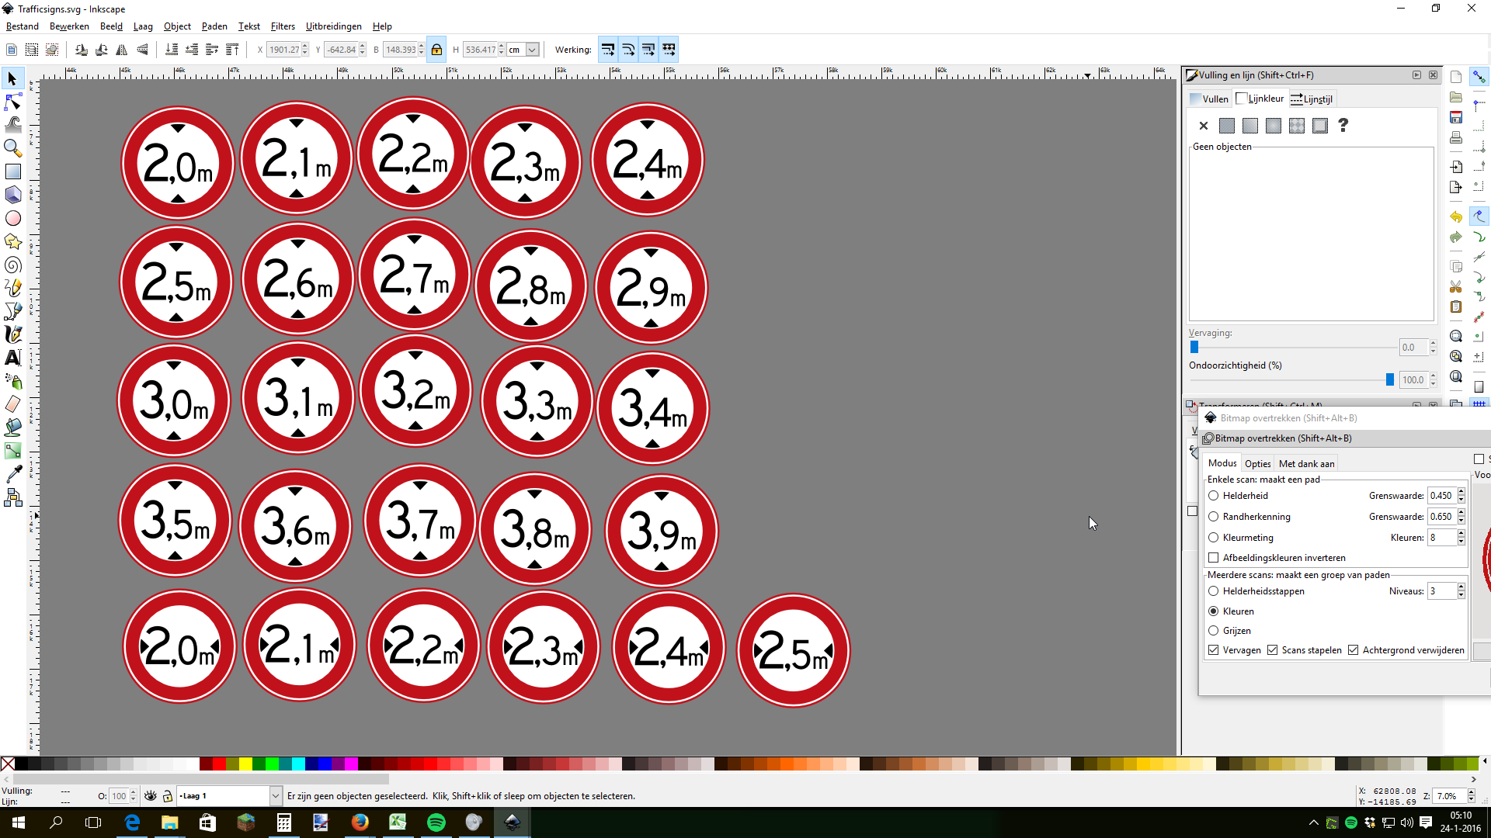The image size is (1491, 838).
Task: Open the Paden menu
Action: coord(214,26)
